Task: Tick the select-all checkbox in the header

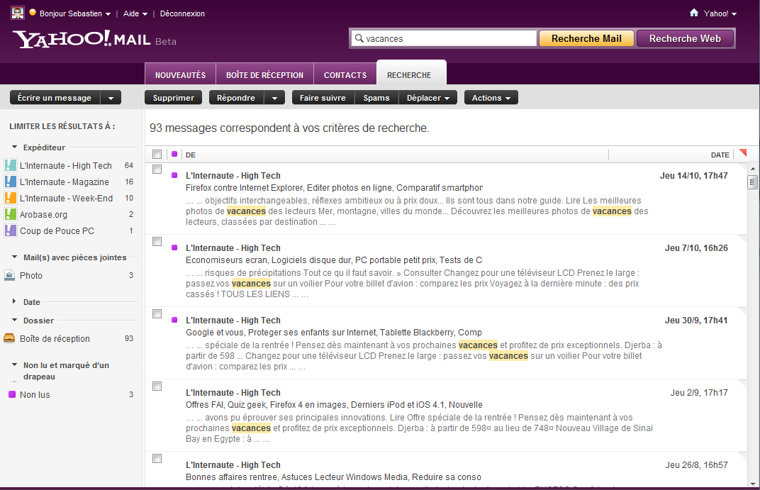Action: click(x=157, y=154)
